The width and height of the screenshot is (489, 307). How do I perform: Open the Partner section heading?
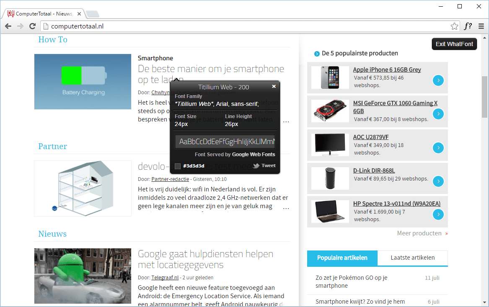coord(53,146)
